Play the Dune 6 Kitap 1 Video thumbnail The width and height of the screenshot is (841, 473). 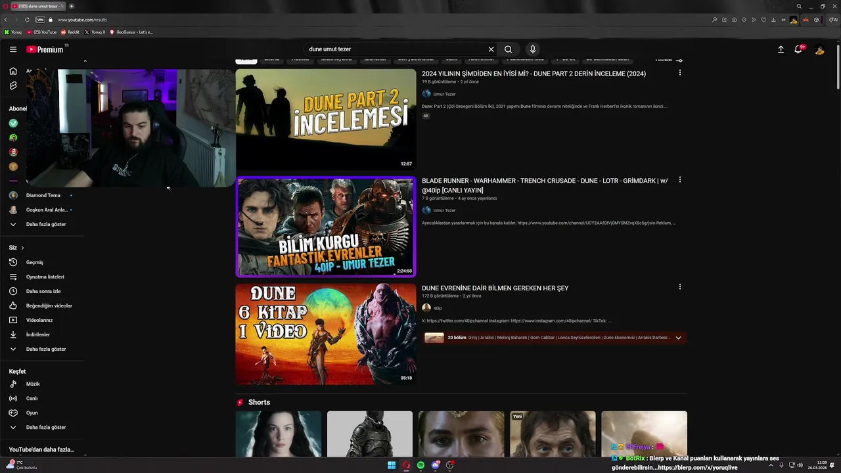(x=326, y=334)
